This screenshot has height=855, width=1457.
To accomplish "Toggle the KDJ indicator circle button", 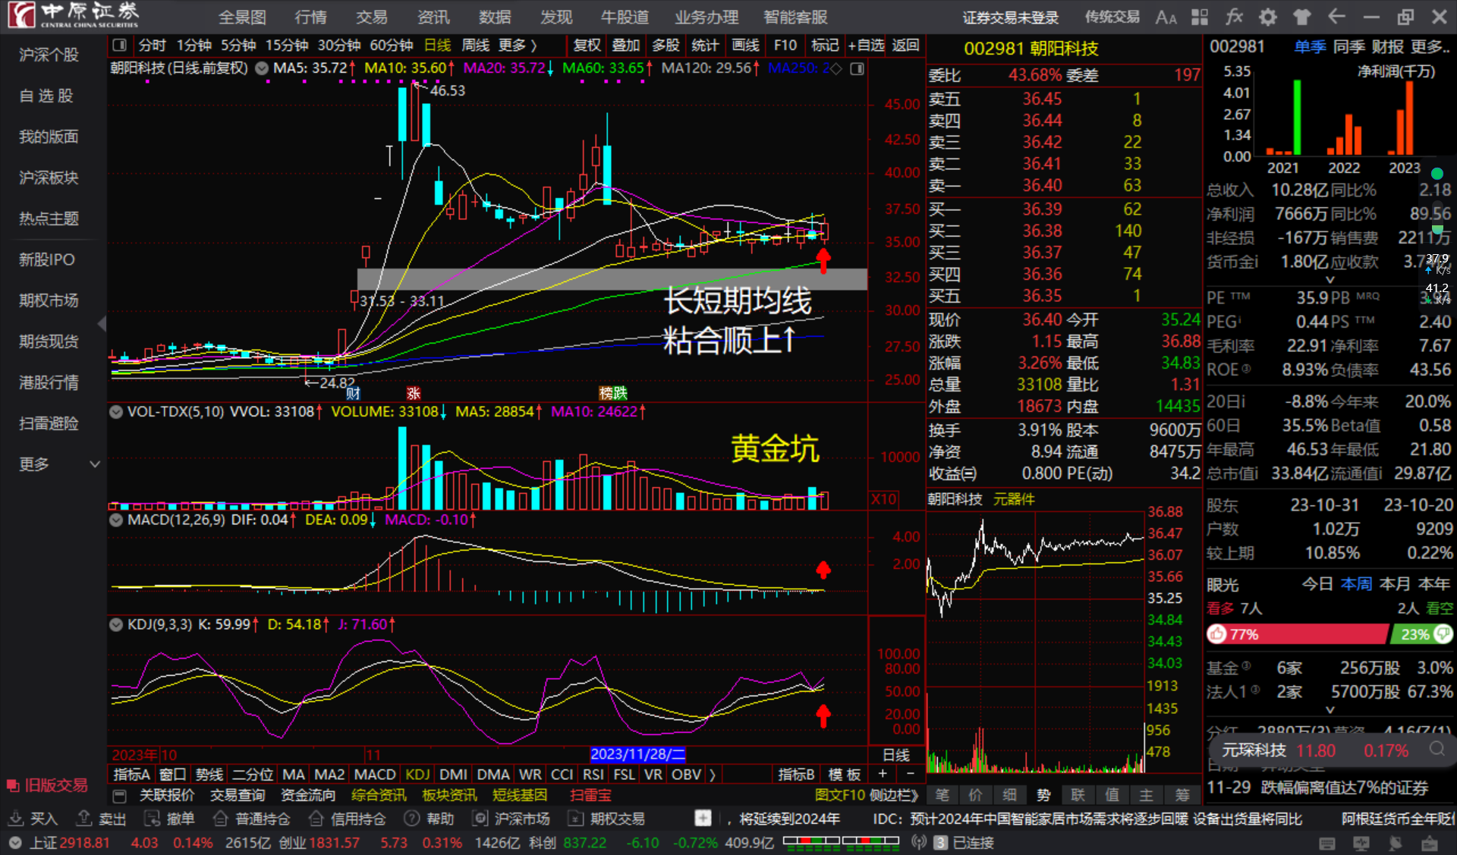I will coord(116,625).
